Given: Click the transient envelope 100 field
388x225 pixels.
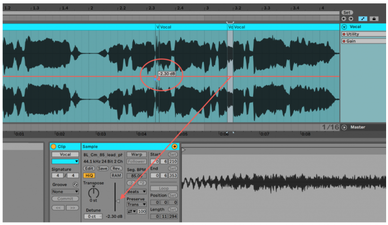Looking at the screenshot, I should (x=142, y=211).
